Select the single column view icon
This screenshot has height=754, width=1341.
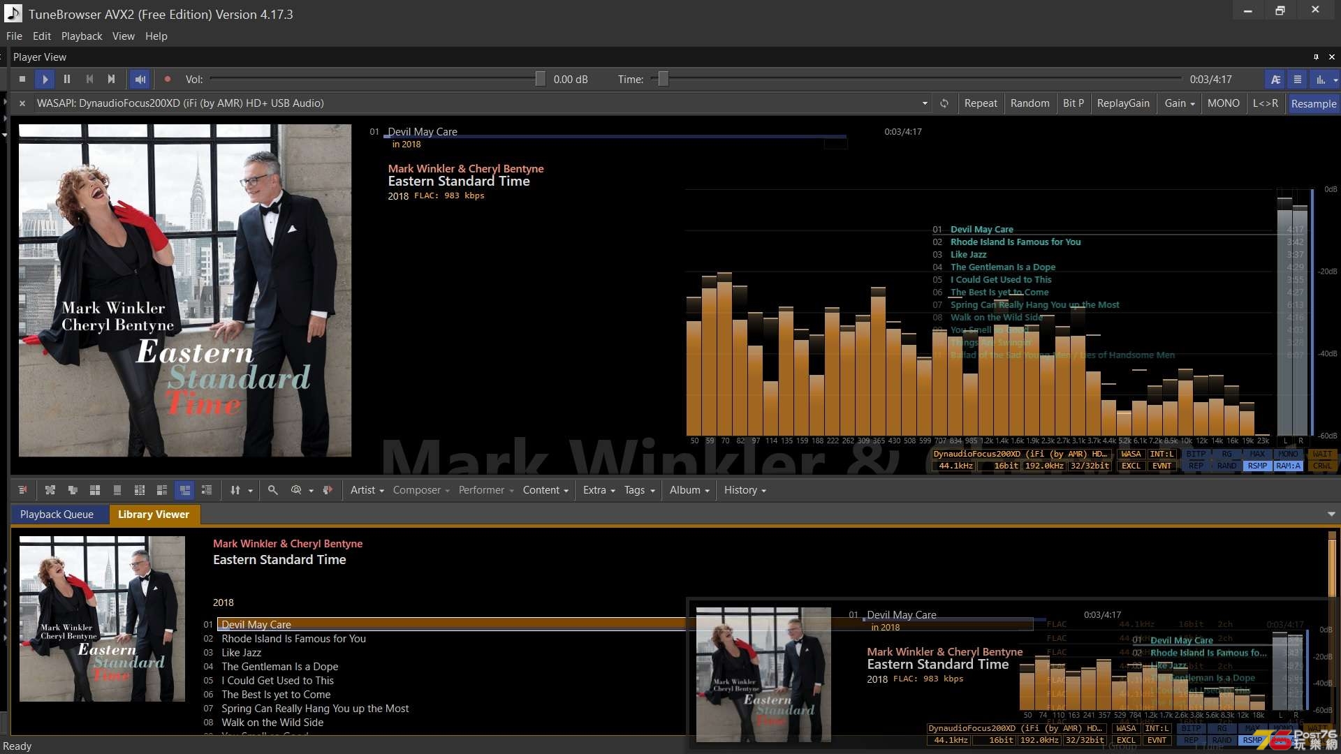click(x=117, y=490)
